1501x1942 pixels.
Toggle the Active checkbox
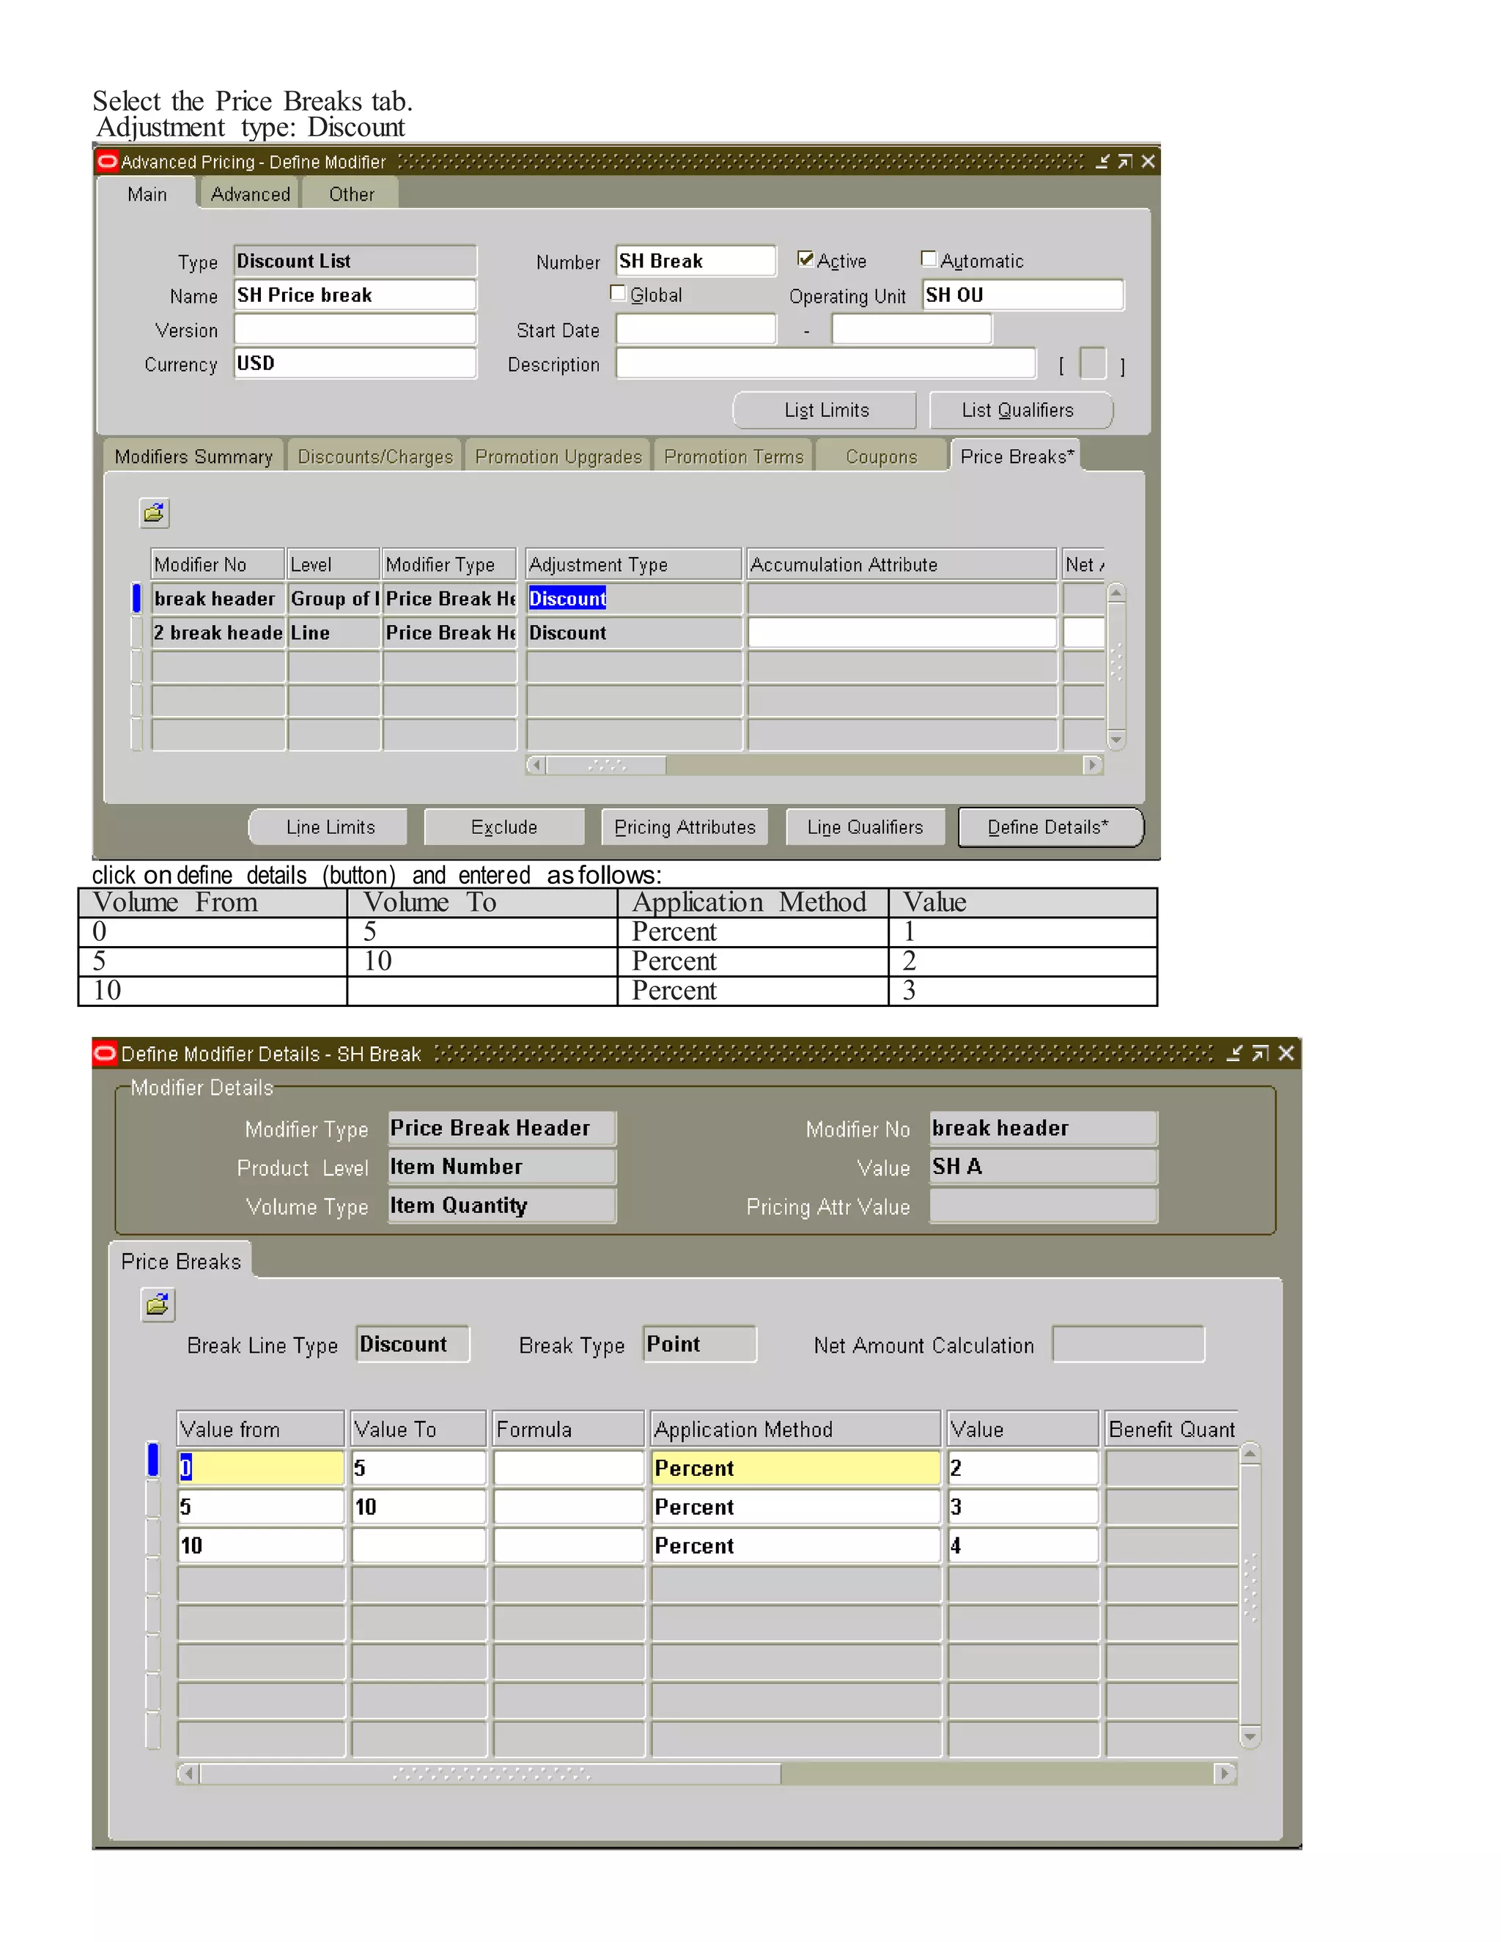coord(805,259)
